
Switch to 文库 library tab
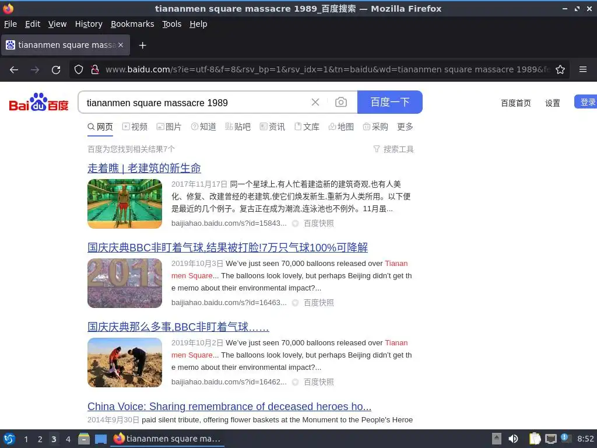pyautogui.click(x=307, y=127)
